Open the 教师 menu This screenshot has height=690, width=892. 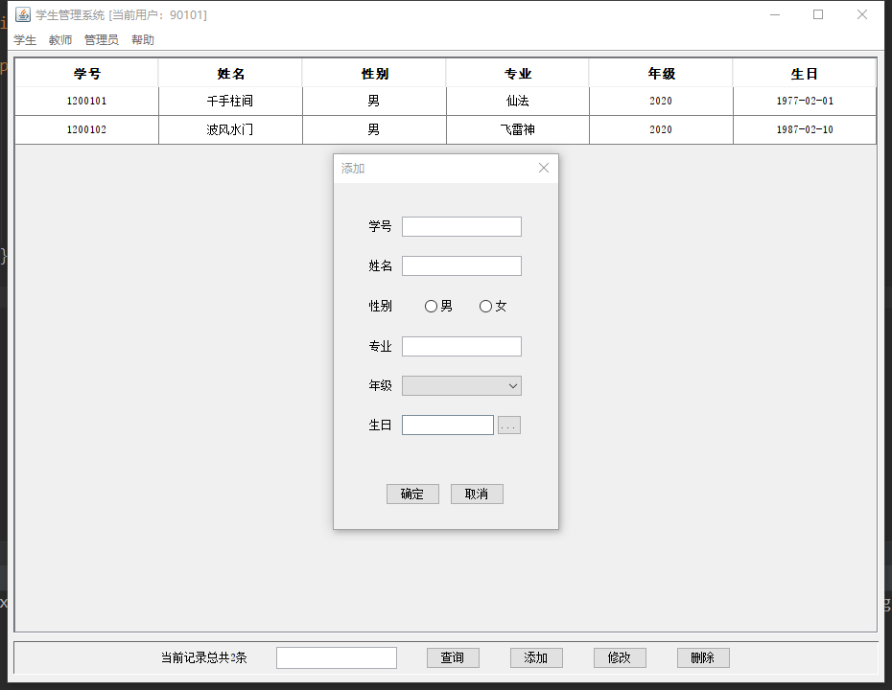(x=60, y=40)
